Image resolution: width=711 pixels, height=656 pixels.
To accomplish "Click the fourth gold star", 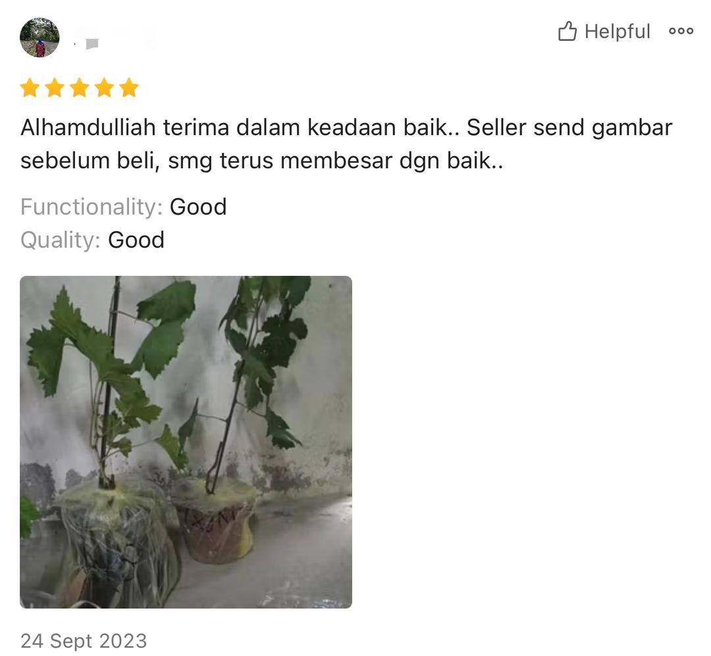I will coord(104,87).
